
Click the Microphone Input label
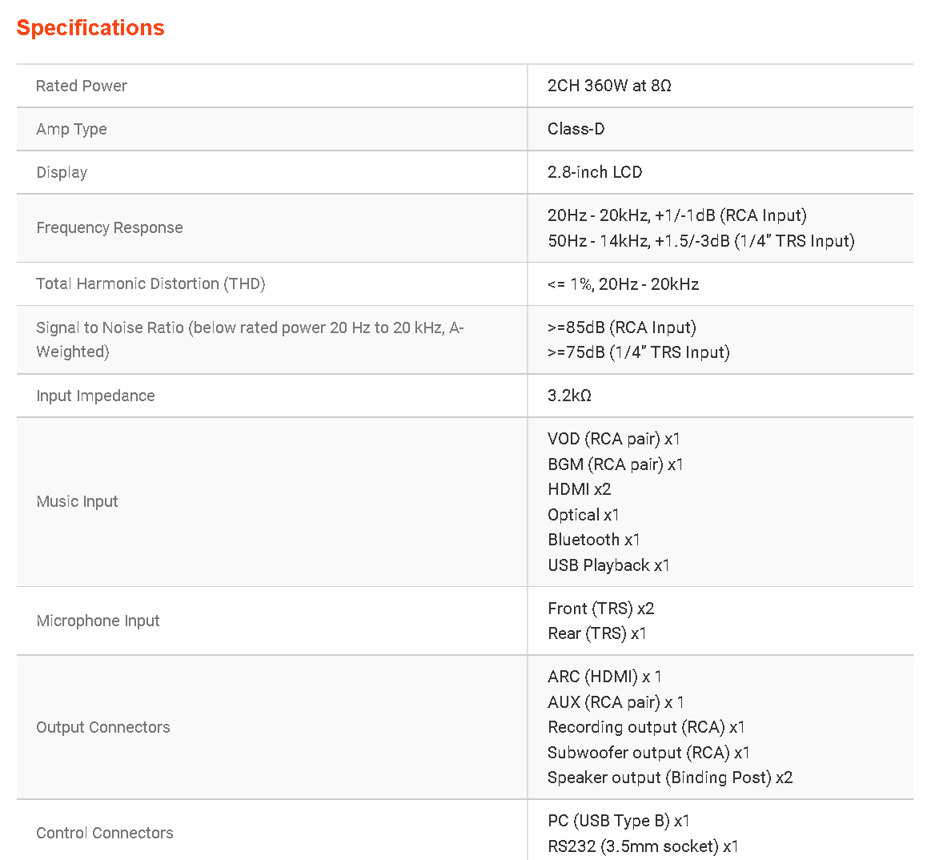98,621
